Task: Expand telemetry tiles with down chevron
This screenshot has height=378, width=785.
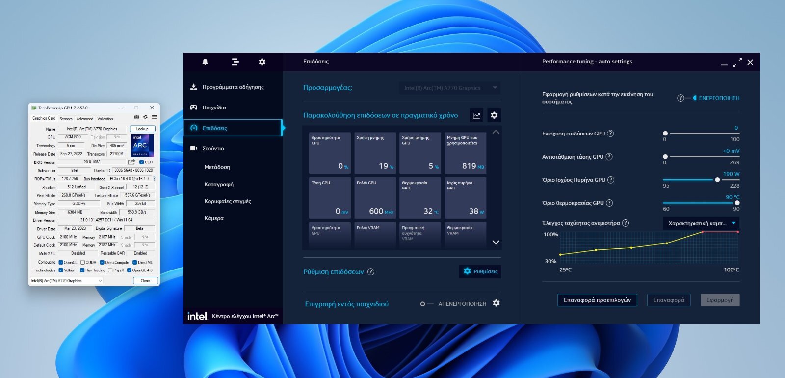Action: click(496, 243)
